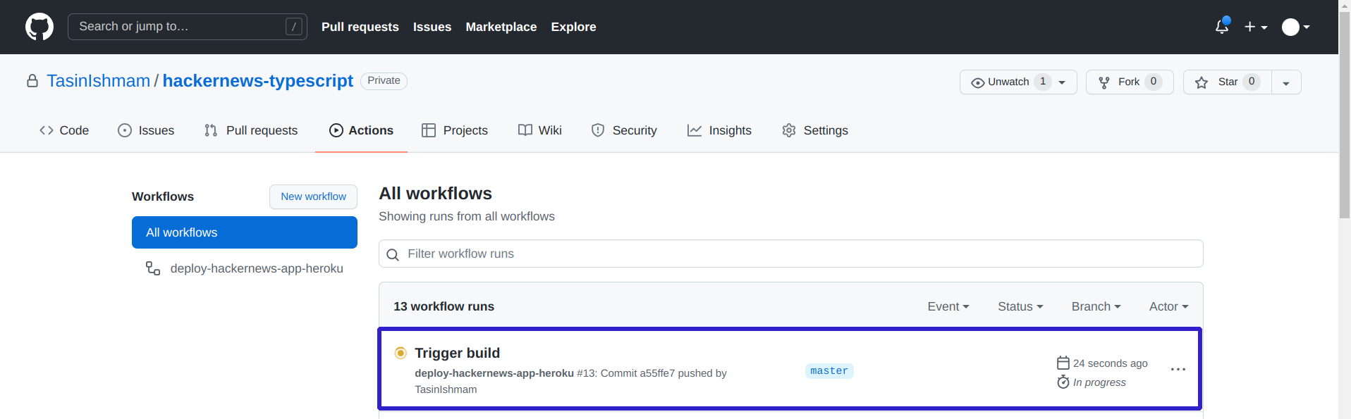
Task: Click the Filter workflow runs field
Action: point(791,254)
